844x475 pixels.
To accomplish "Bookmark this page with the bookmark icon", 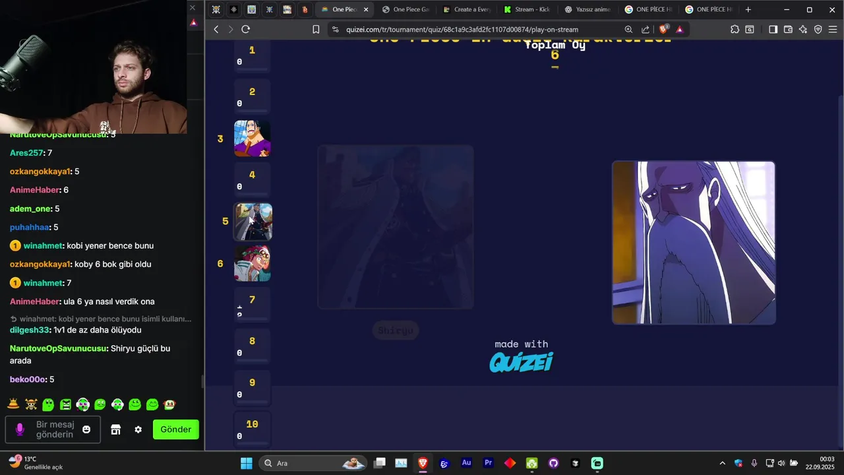I will pyautogui.click(x=316, y=29).
